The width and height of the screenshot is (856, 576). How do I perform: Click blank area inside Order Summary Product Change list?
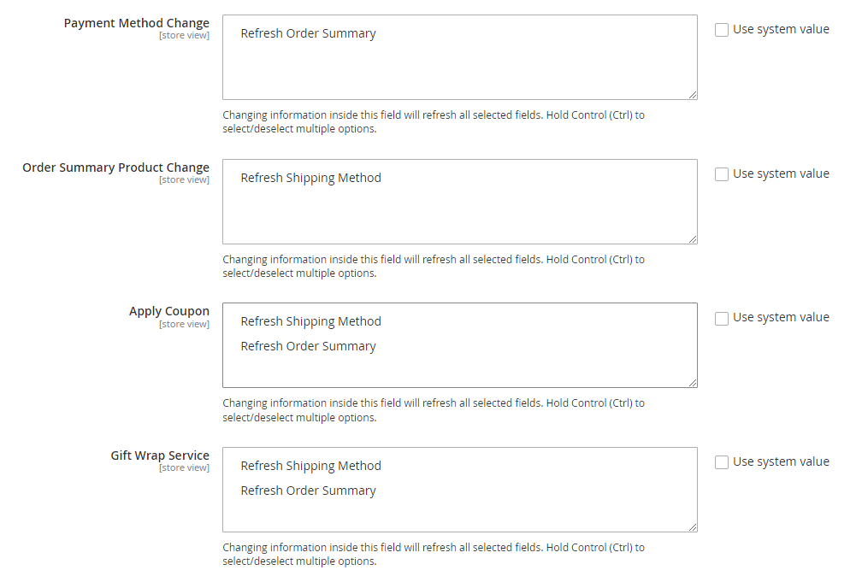pos(459,217)
